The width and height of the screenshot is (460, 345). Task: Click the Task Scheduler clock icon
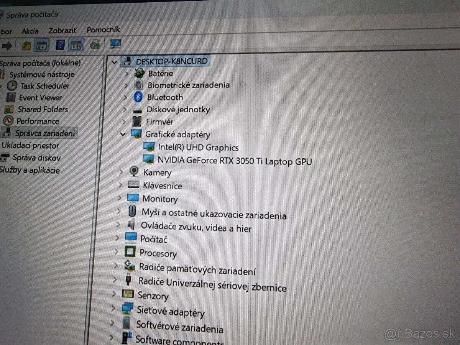12,85
